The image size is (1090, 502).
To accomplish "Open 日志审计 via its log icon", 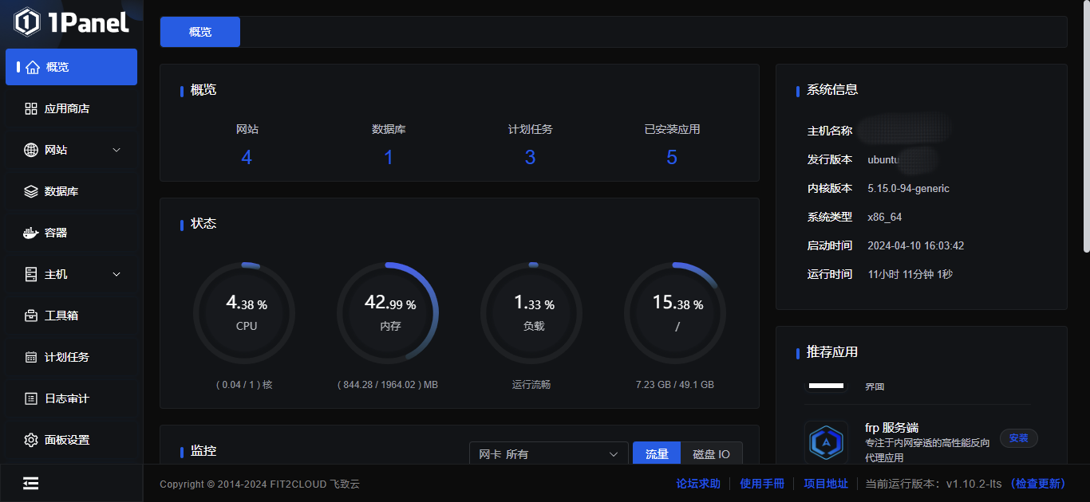I will [x=31, y=398].
